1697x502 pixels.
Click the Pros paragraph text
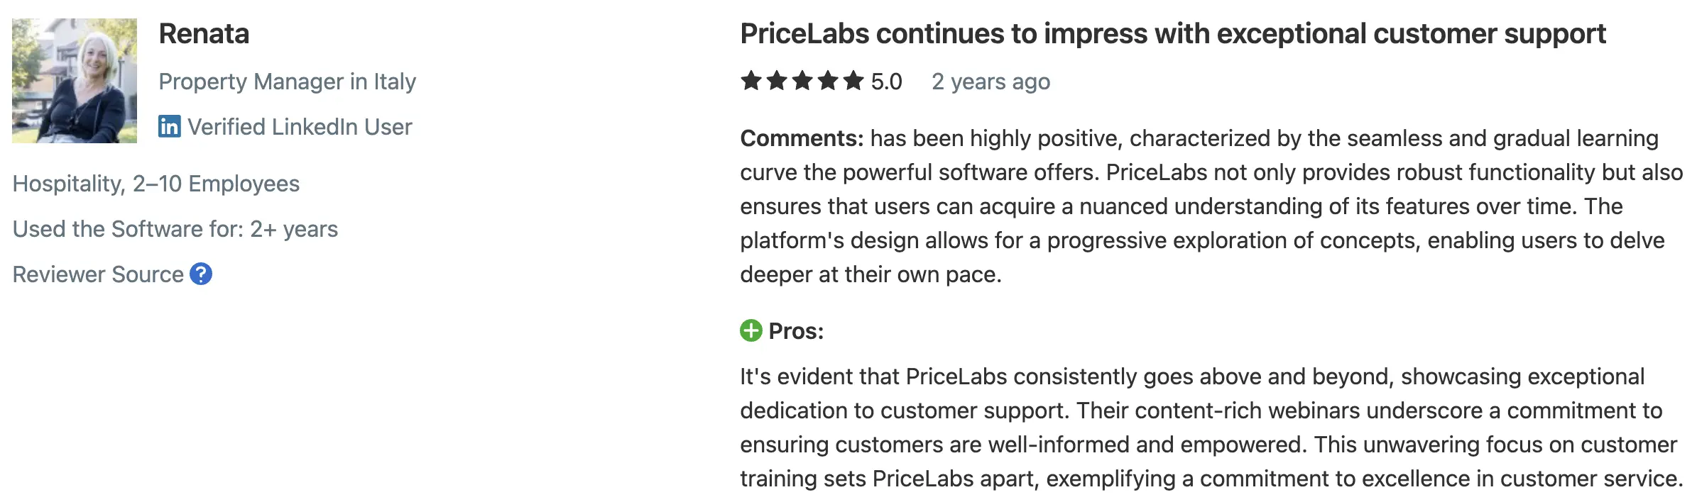pos(1207,428)
